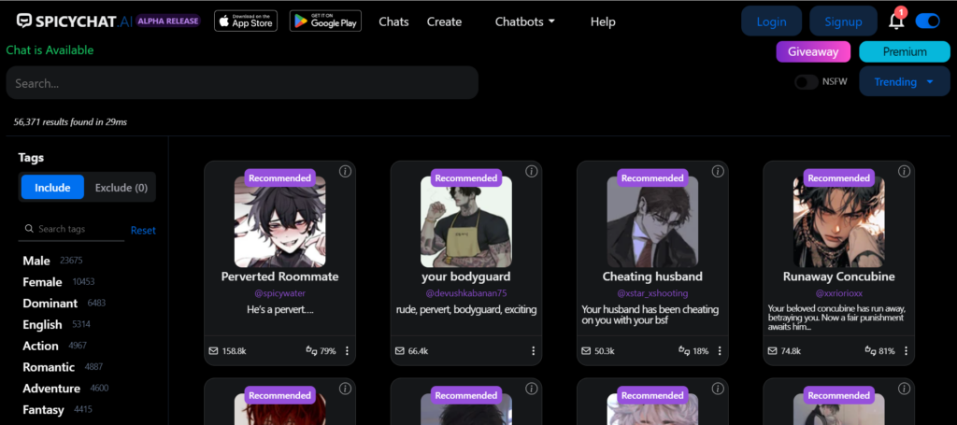957x425 pixels.
Task: Click info icon on Runaway Concubine card
Action: point(904,171)
